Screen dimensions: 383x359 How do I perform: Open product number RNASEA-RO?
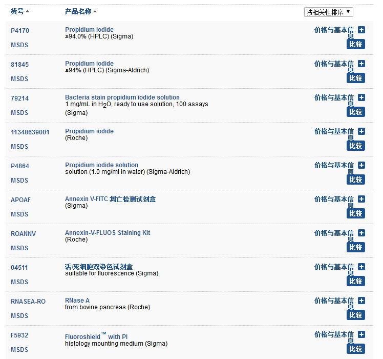[28, 301]
